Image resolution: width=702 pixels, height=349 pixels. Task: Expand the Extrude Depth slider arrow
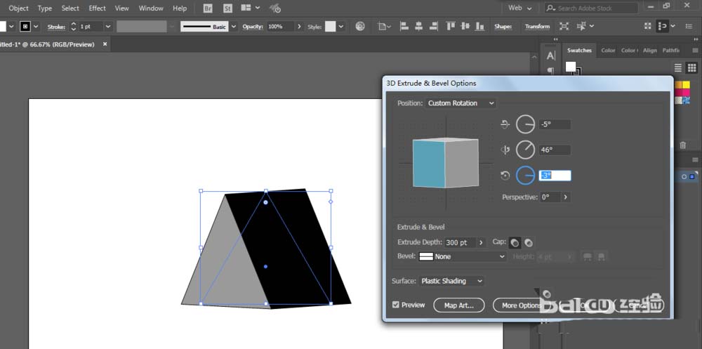tap(482, 242)
